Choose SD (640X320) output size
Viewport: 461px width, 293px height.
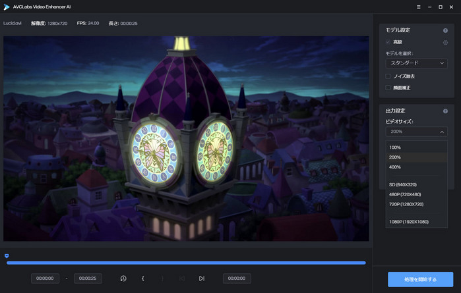(416, 184)
